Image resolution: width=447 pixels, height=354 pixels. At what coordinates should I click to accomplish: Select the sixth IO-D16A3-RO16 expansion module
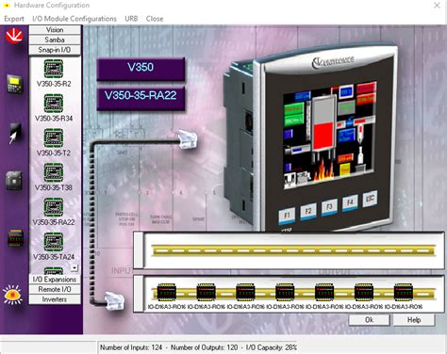click(x=364, y=292)
